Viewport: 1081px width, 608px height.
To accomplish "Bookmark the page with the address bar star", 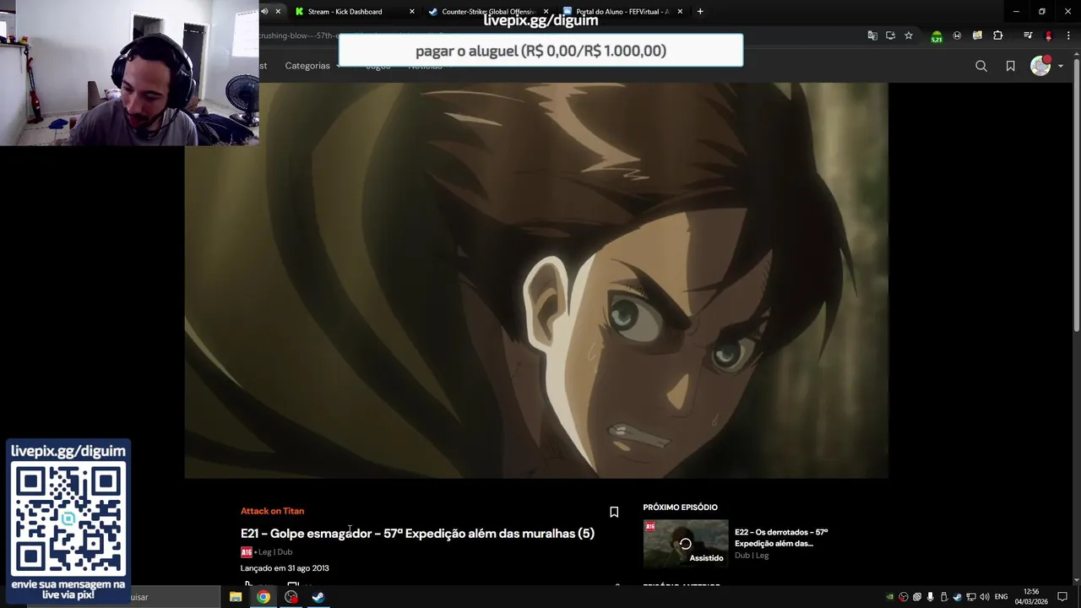I will click(x=909, y=35).
